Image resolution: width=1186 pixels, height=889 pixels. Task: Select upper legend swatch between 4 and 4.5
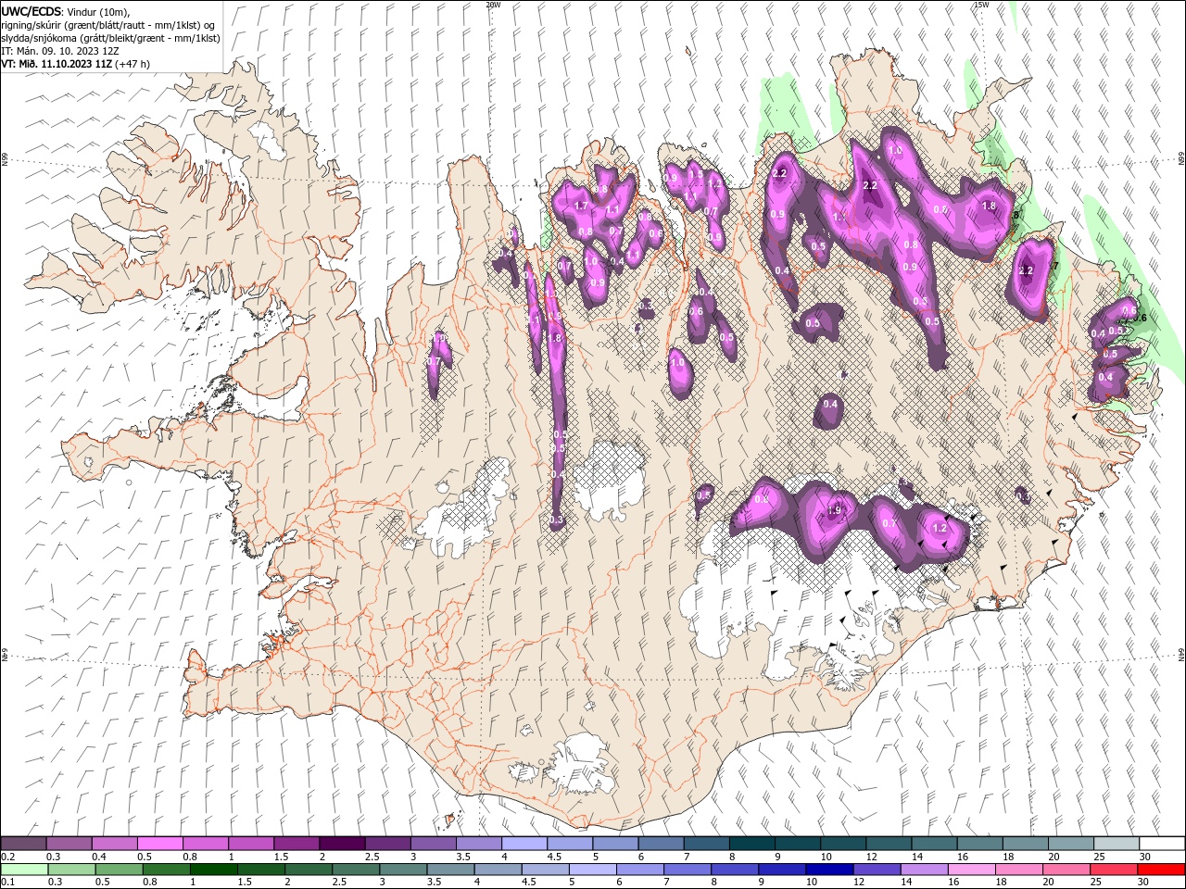(x=524, y=844)
